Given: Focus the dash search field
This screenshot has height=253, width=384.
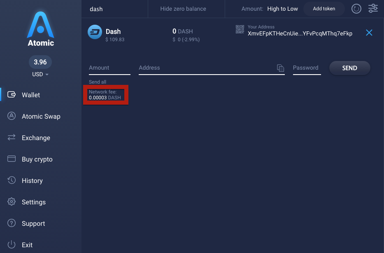Looking at the screenshot, I should point(115,9).
